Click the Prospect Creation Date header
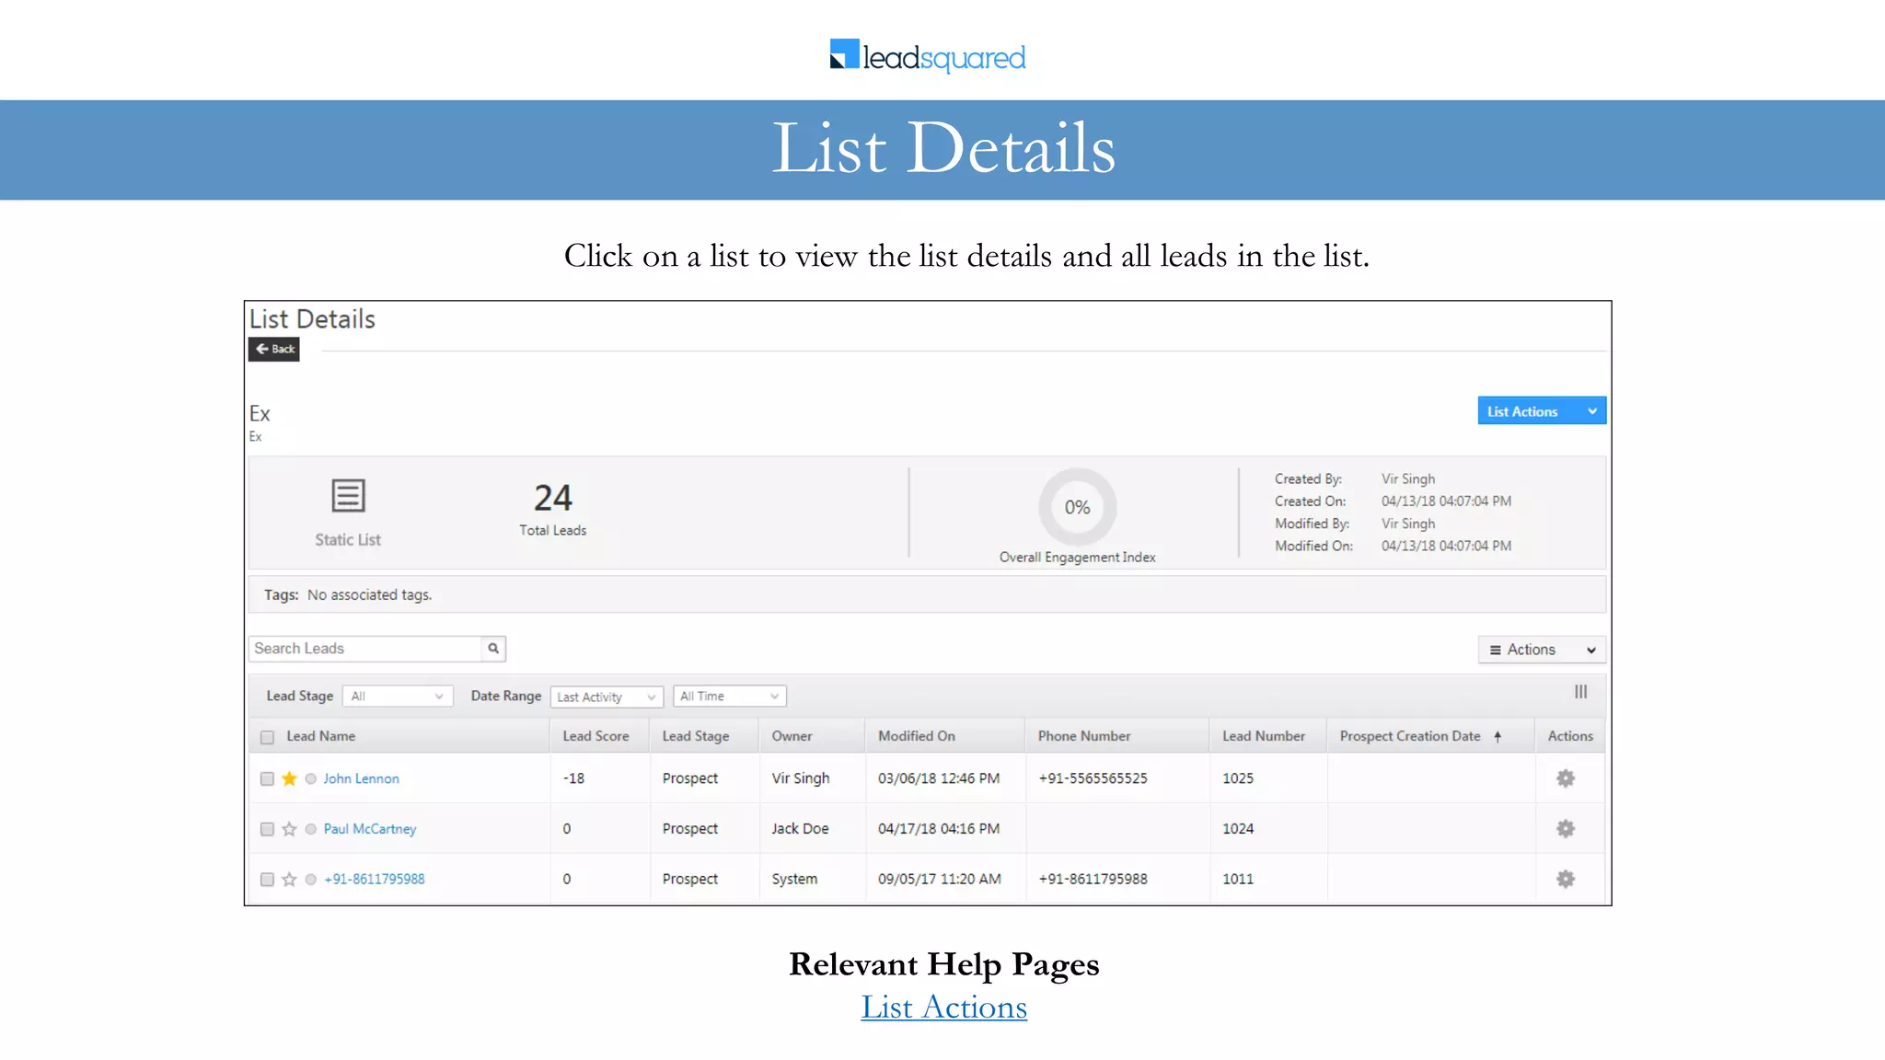This screenshot has height=1060, width=1885. (1410, 736)
